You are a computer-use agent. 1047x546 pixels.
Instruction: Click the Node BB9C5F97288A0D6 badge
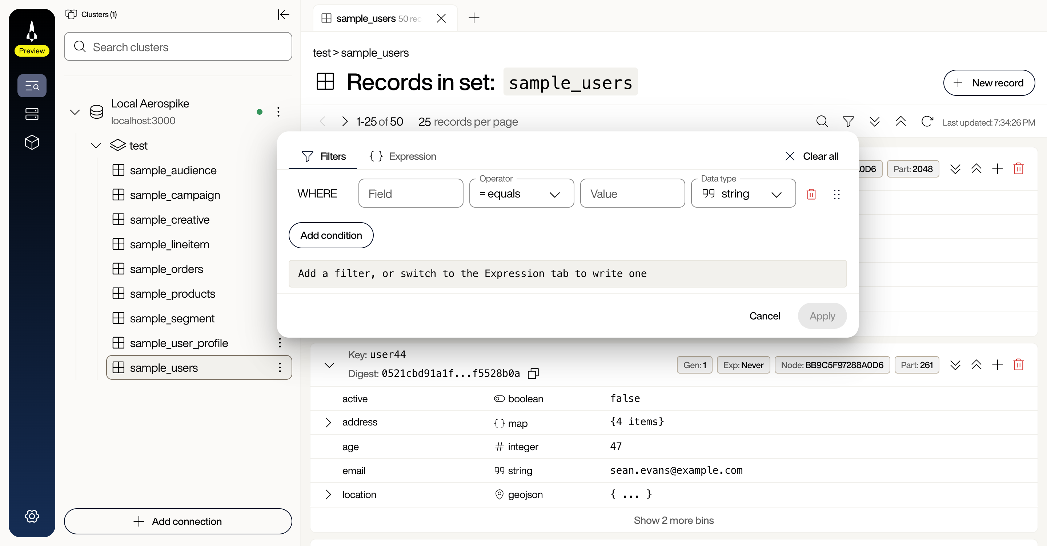point(832,364)
